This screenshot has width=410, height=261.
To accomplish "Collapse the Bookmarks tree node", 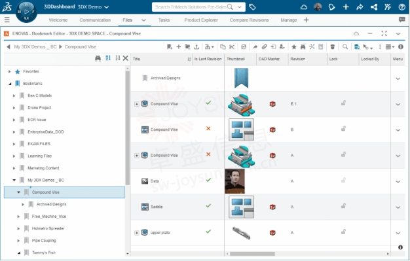I will (x=10, y=84).
